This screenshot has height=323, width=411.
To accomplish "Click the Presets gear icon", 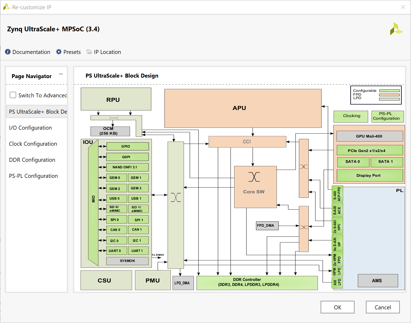I will click(x=59, y=52).
